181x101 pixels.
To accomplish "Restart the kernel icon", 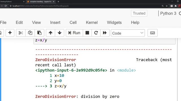I will tap(96, 33).
